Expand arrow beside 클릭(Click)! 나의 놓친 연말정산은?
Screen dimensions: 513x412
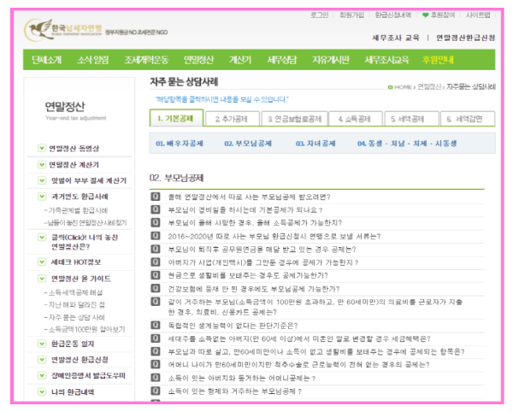tap(42, 238)
